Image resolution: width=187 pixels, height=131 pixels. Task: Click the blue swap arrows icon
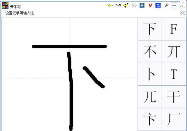(x=158, y=6)
